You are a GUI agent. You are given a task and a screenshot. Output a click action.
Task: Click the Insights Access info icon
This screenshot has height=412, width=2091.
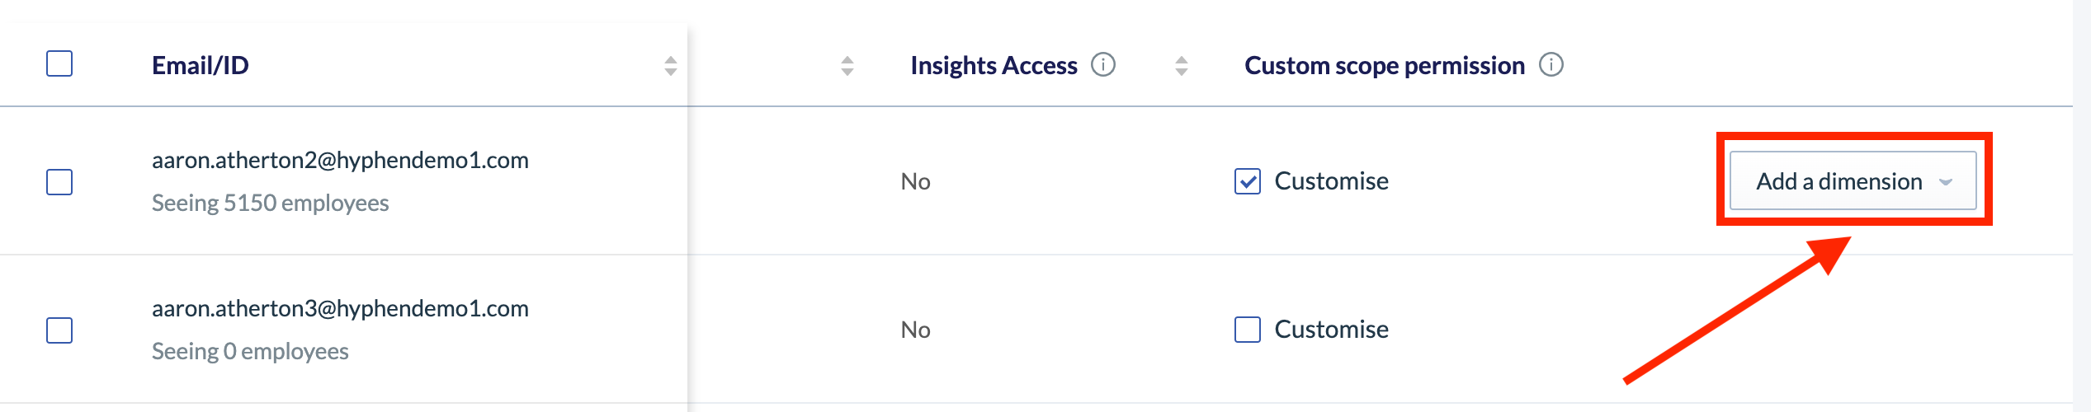coord(1103,64)
